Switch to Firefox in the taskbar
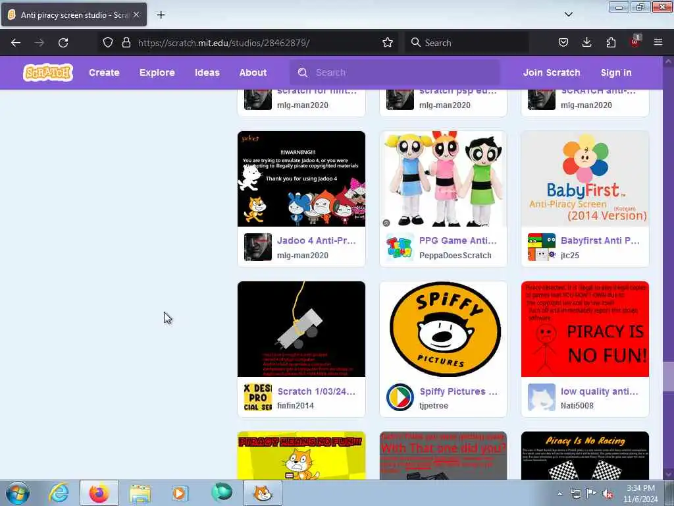This screenshot has height=506, width=674. pyautogui.click(x=99, y=493)
